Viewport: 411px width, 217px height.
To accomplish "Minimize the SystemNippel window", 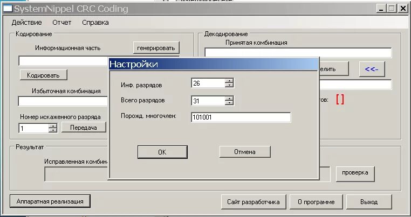I will [x=381, y=9].
